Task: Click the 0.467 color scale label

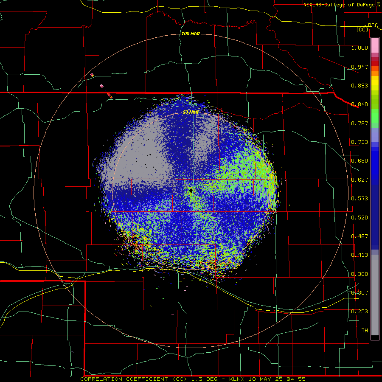Action: point(360,236)
